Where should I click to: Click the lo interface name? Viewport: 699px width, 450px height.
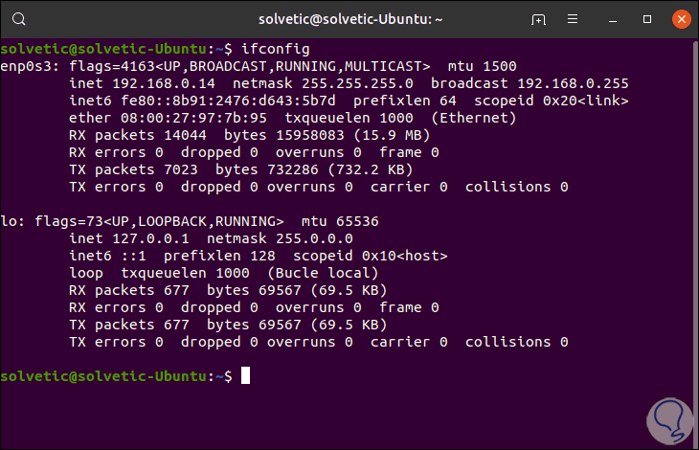pyautogui.click(x=8, y=221)
